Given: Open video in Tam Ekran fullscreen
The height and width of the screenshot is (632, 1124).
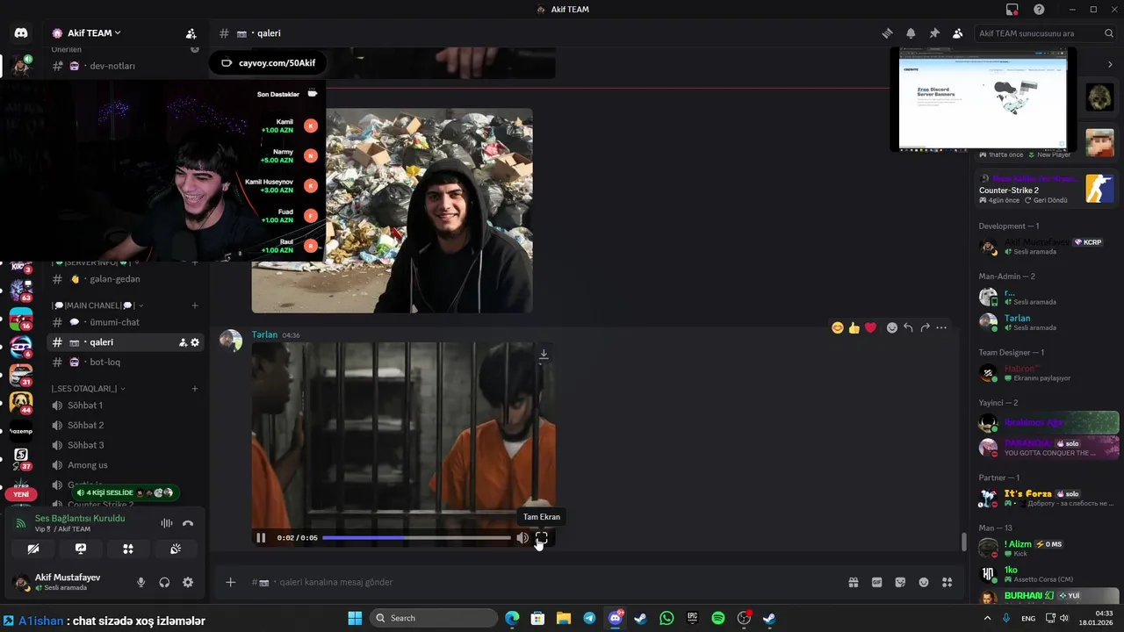Looking at the screenshot, I should 542,538.
